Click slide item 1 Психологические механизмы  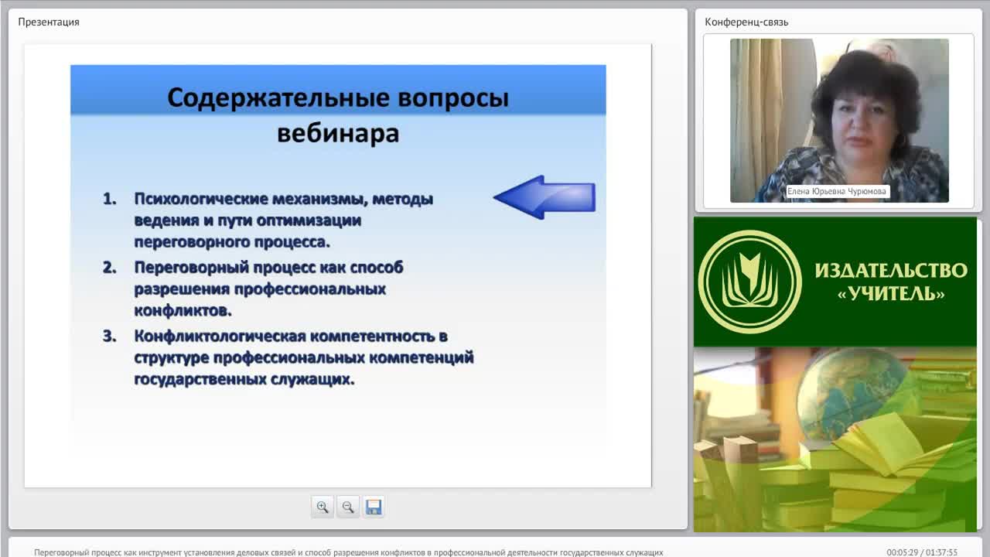point(284,220)
